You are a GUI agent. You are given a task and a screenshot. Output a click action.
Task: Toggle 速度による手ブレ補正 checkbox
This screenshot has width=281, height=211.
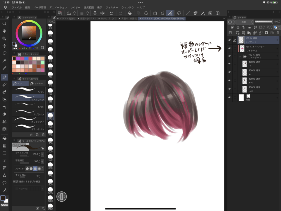[x=17, y=182]
